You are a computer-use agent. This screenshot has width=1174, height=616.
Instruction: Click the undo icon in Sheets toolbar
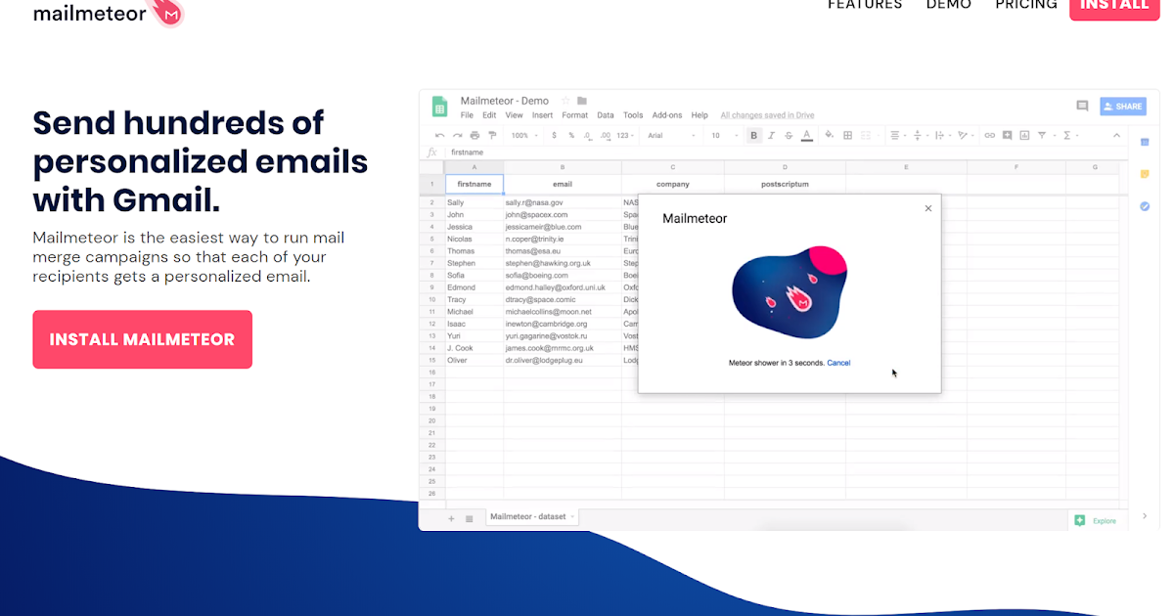(x=440, y=135)
